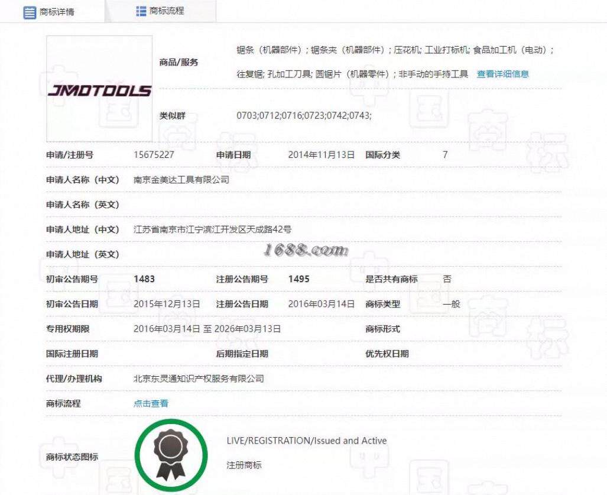Click the 商标形式 label

point(382,329)
